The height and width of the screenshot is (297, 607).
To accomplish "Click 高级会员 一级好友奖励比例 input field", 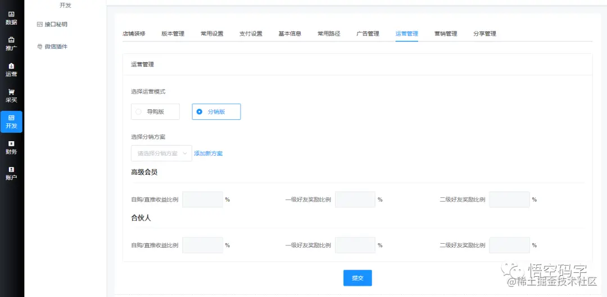I will (355, 199).
